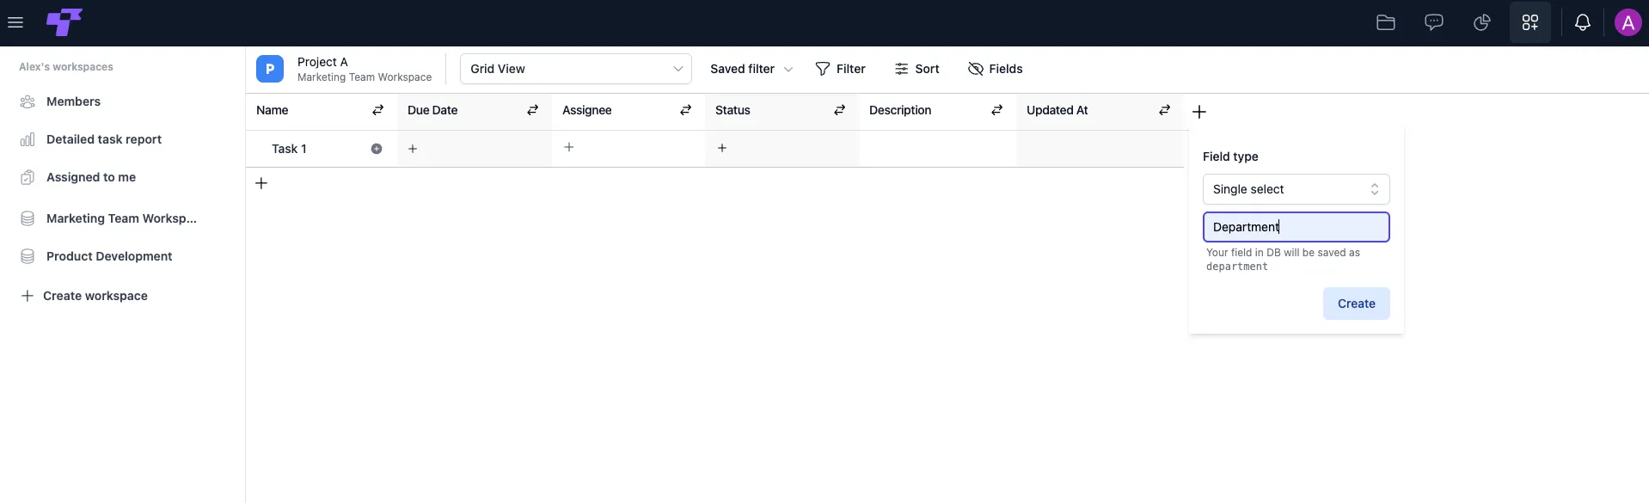
Task: Open the user avatar A
Action: tap(1628, 23)
